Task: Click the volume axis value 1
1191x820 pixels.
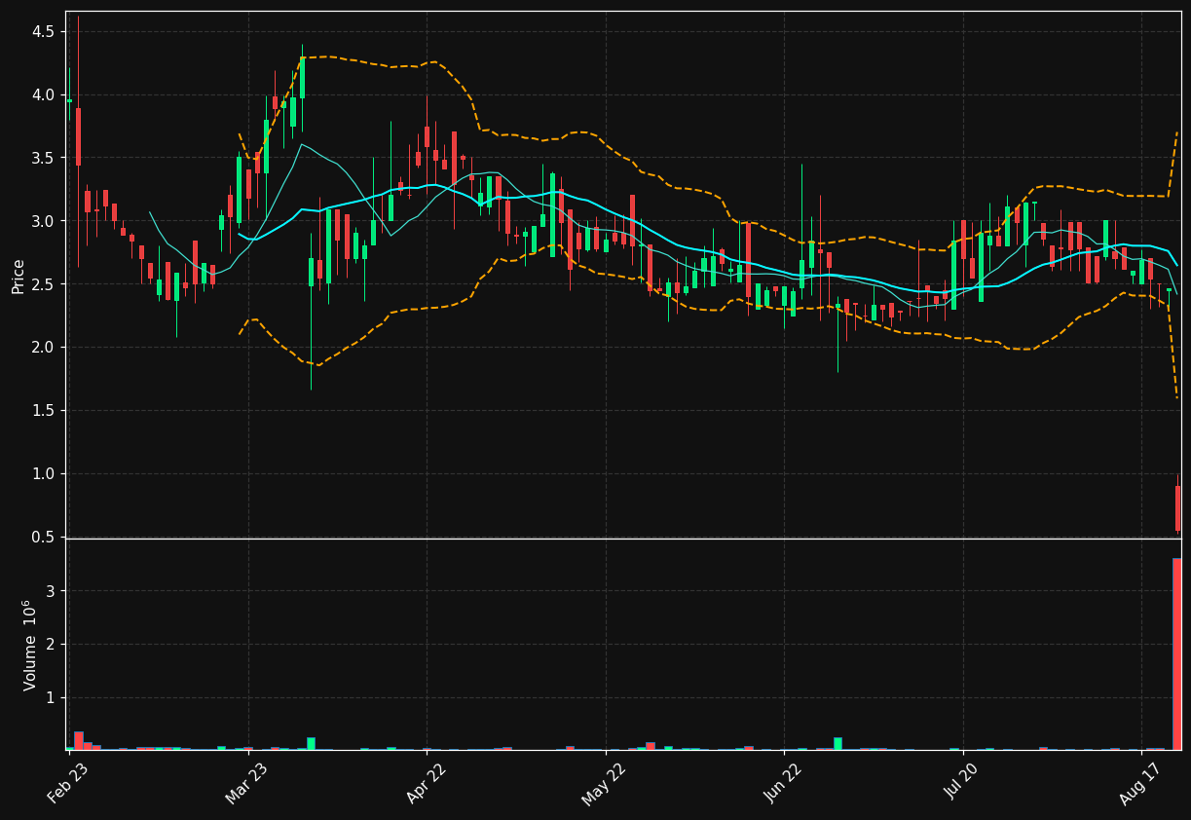Action: pyautogui.click(x=50, y=698)
